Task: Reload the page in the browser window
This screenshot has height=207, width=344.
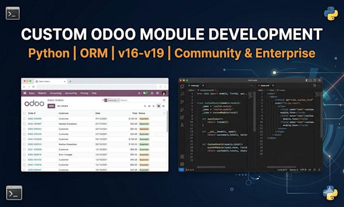Action: pos(33,87)
